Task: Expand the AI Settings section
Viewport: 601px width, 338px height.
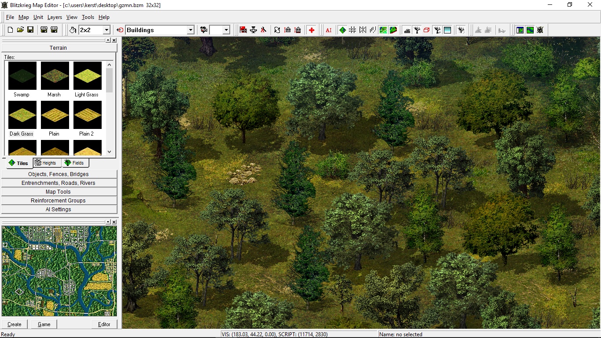Action: click(59, 209)
